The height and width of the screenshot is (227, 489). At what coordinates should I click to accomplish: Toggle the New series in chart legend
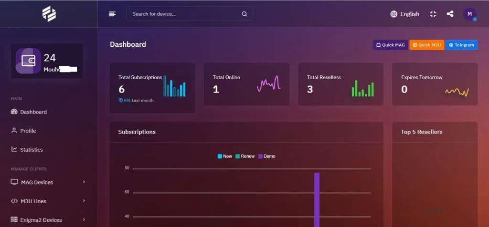225,156
